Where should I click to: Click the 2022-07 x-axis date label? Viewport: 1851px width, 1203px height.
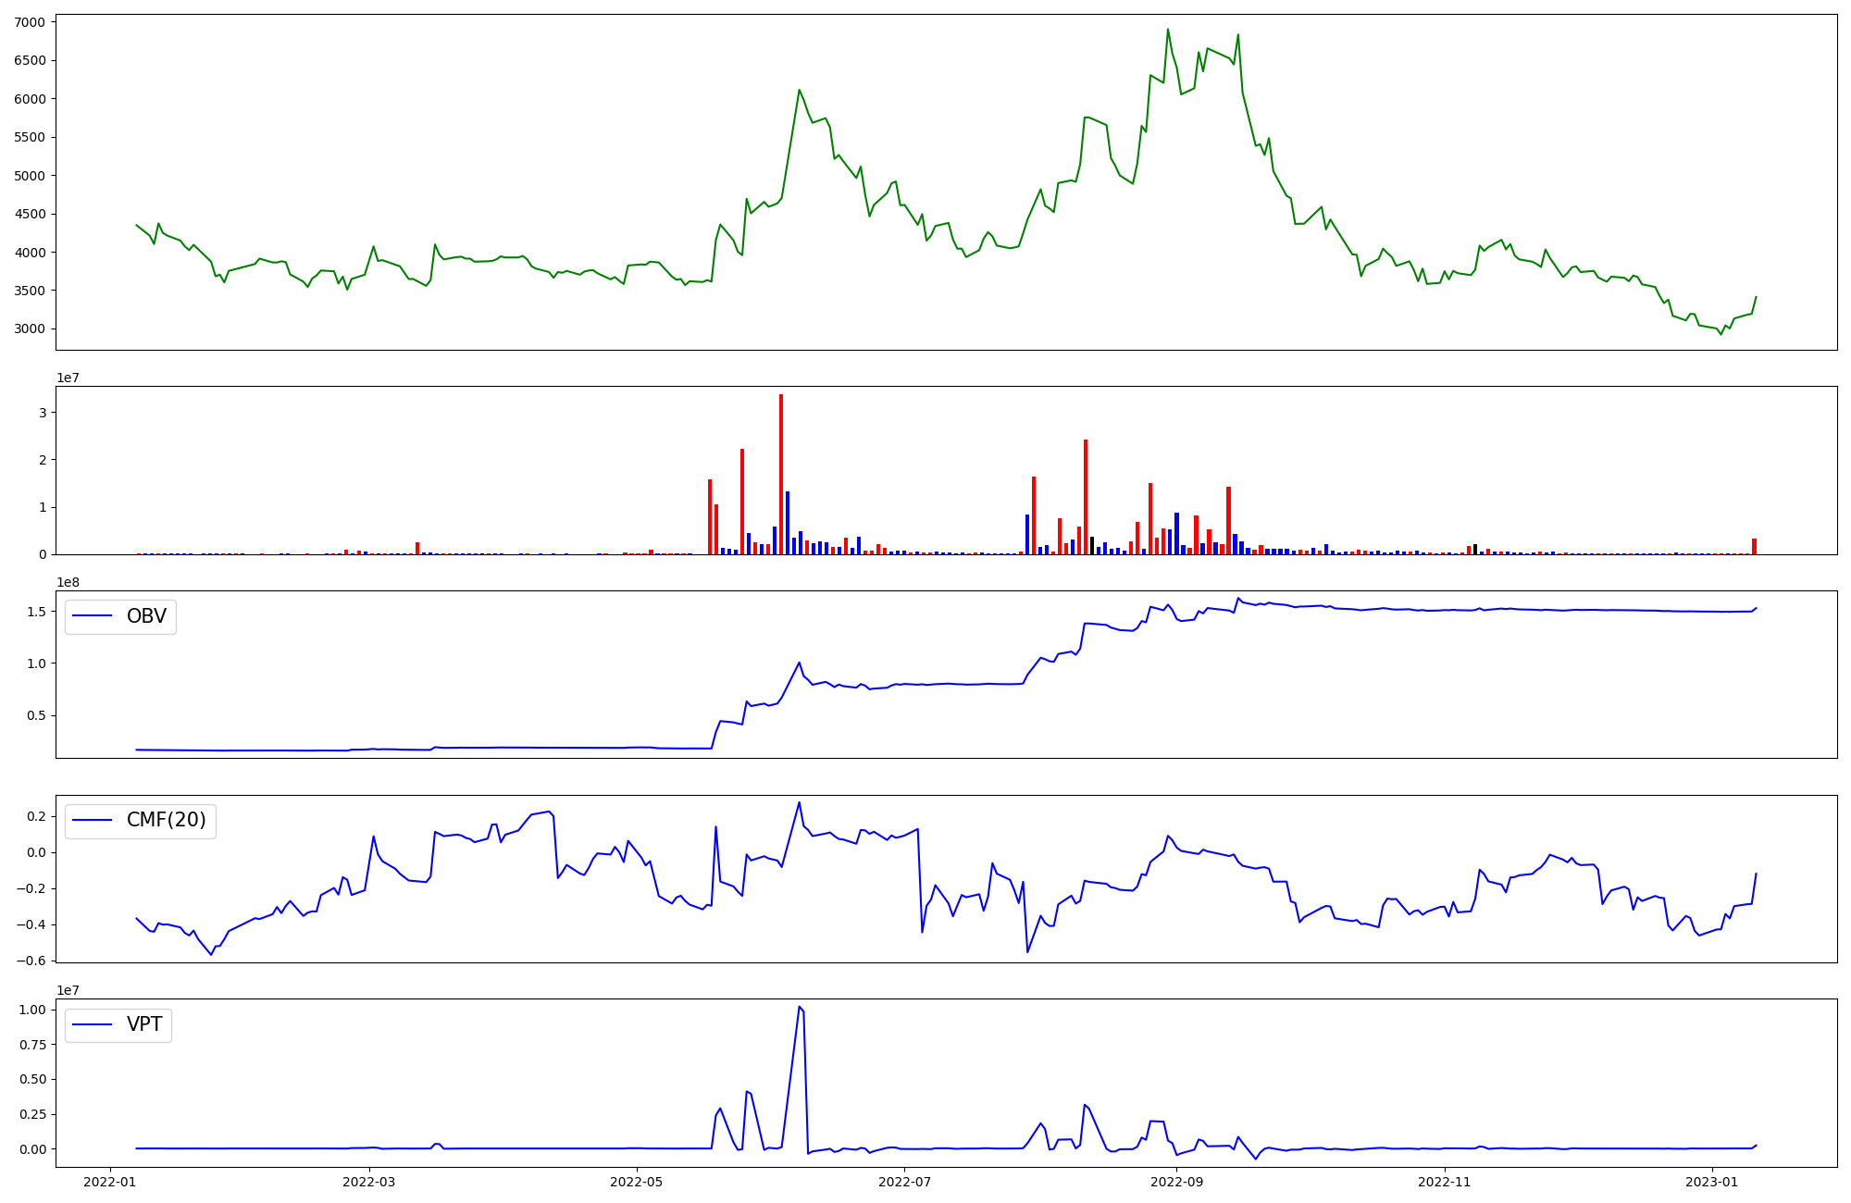(904, 1182)
